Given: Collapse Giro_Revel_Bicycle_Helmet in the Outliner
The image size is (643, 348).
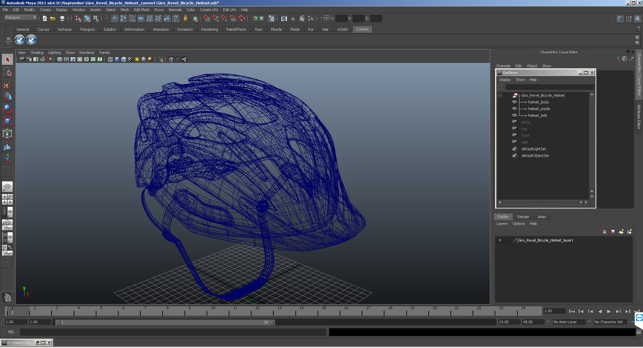Looking at the screenshot, I should click(500, 95).
